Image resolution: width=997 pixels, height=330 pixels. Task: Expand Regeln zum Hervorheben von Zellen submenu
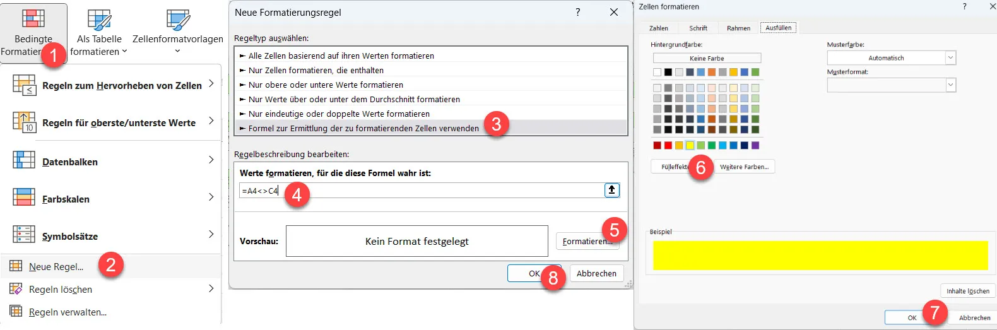tap(211, 84)
